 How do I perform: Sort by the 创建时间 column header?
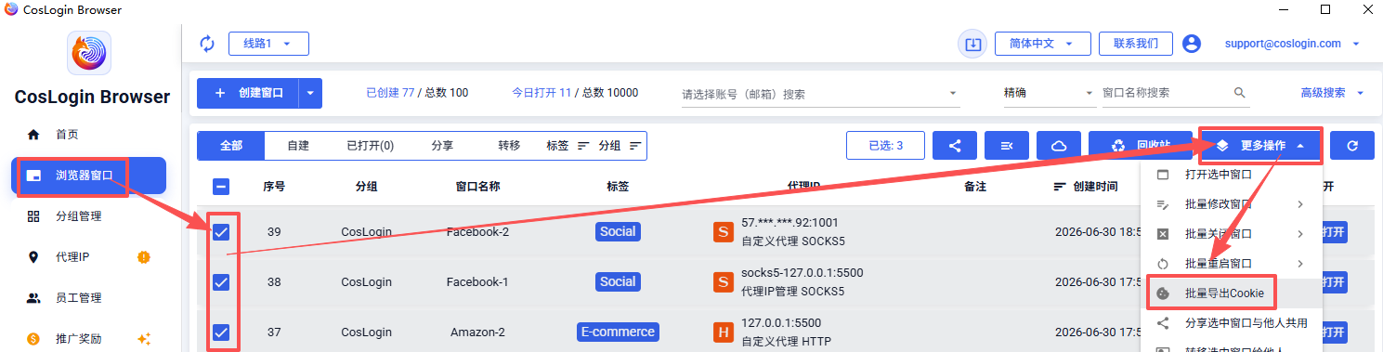click(1085, 187)
